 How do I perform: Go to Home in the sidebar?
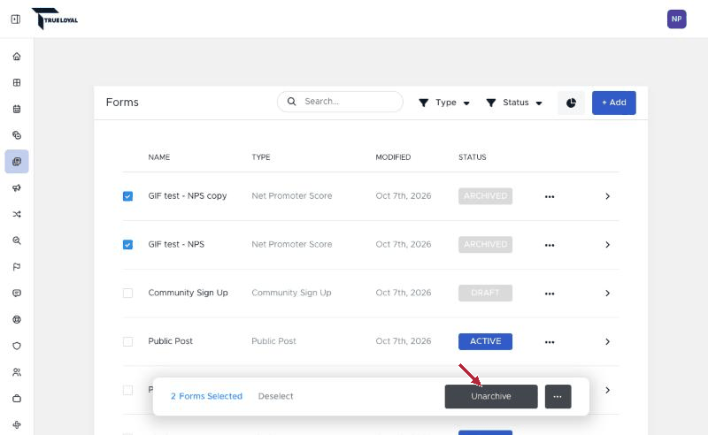pos(17,57)
